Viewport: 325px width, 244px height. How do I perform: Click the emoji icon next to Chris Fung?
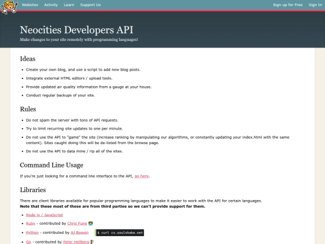click(90, 224)
